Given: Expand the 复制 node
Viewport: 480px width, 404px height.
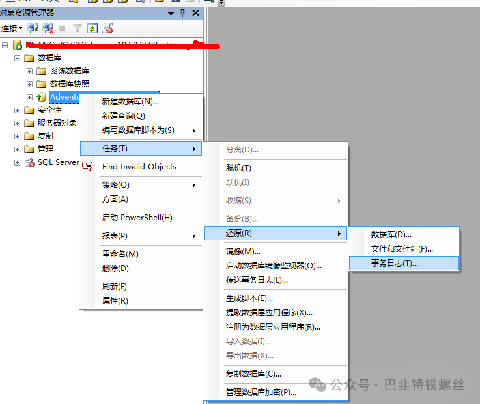Looking at the screenshot, I should tap(17, 136).
